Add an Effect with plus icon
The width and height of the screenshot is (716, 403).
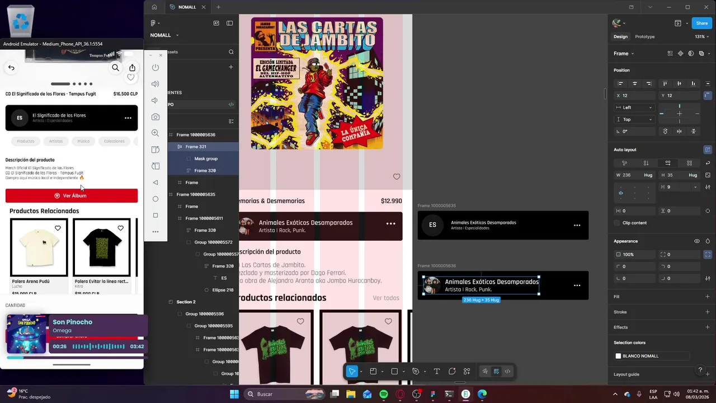708,327
